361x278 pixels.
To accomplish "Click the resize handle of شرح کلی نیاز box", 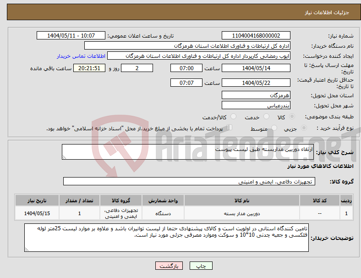I will click(x=64, y=157).
